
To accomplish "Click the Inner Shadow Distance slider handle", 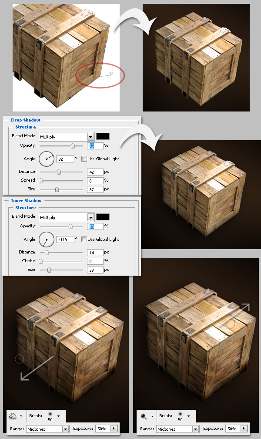I will pyautogui.click(x=47, y=253).
